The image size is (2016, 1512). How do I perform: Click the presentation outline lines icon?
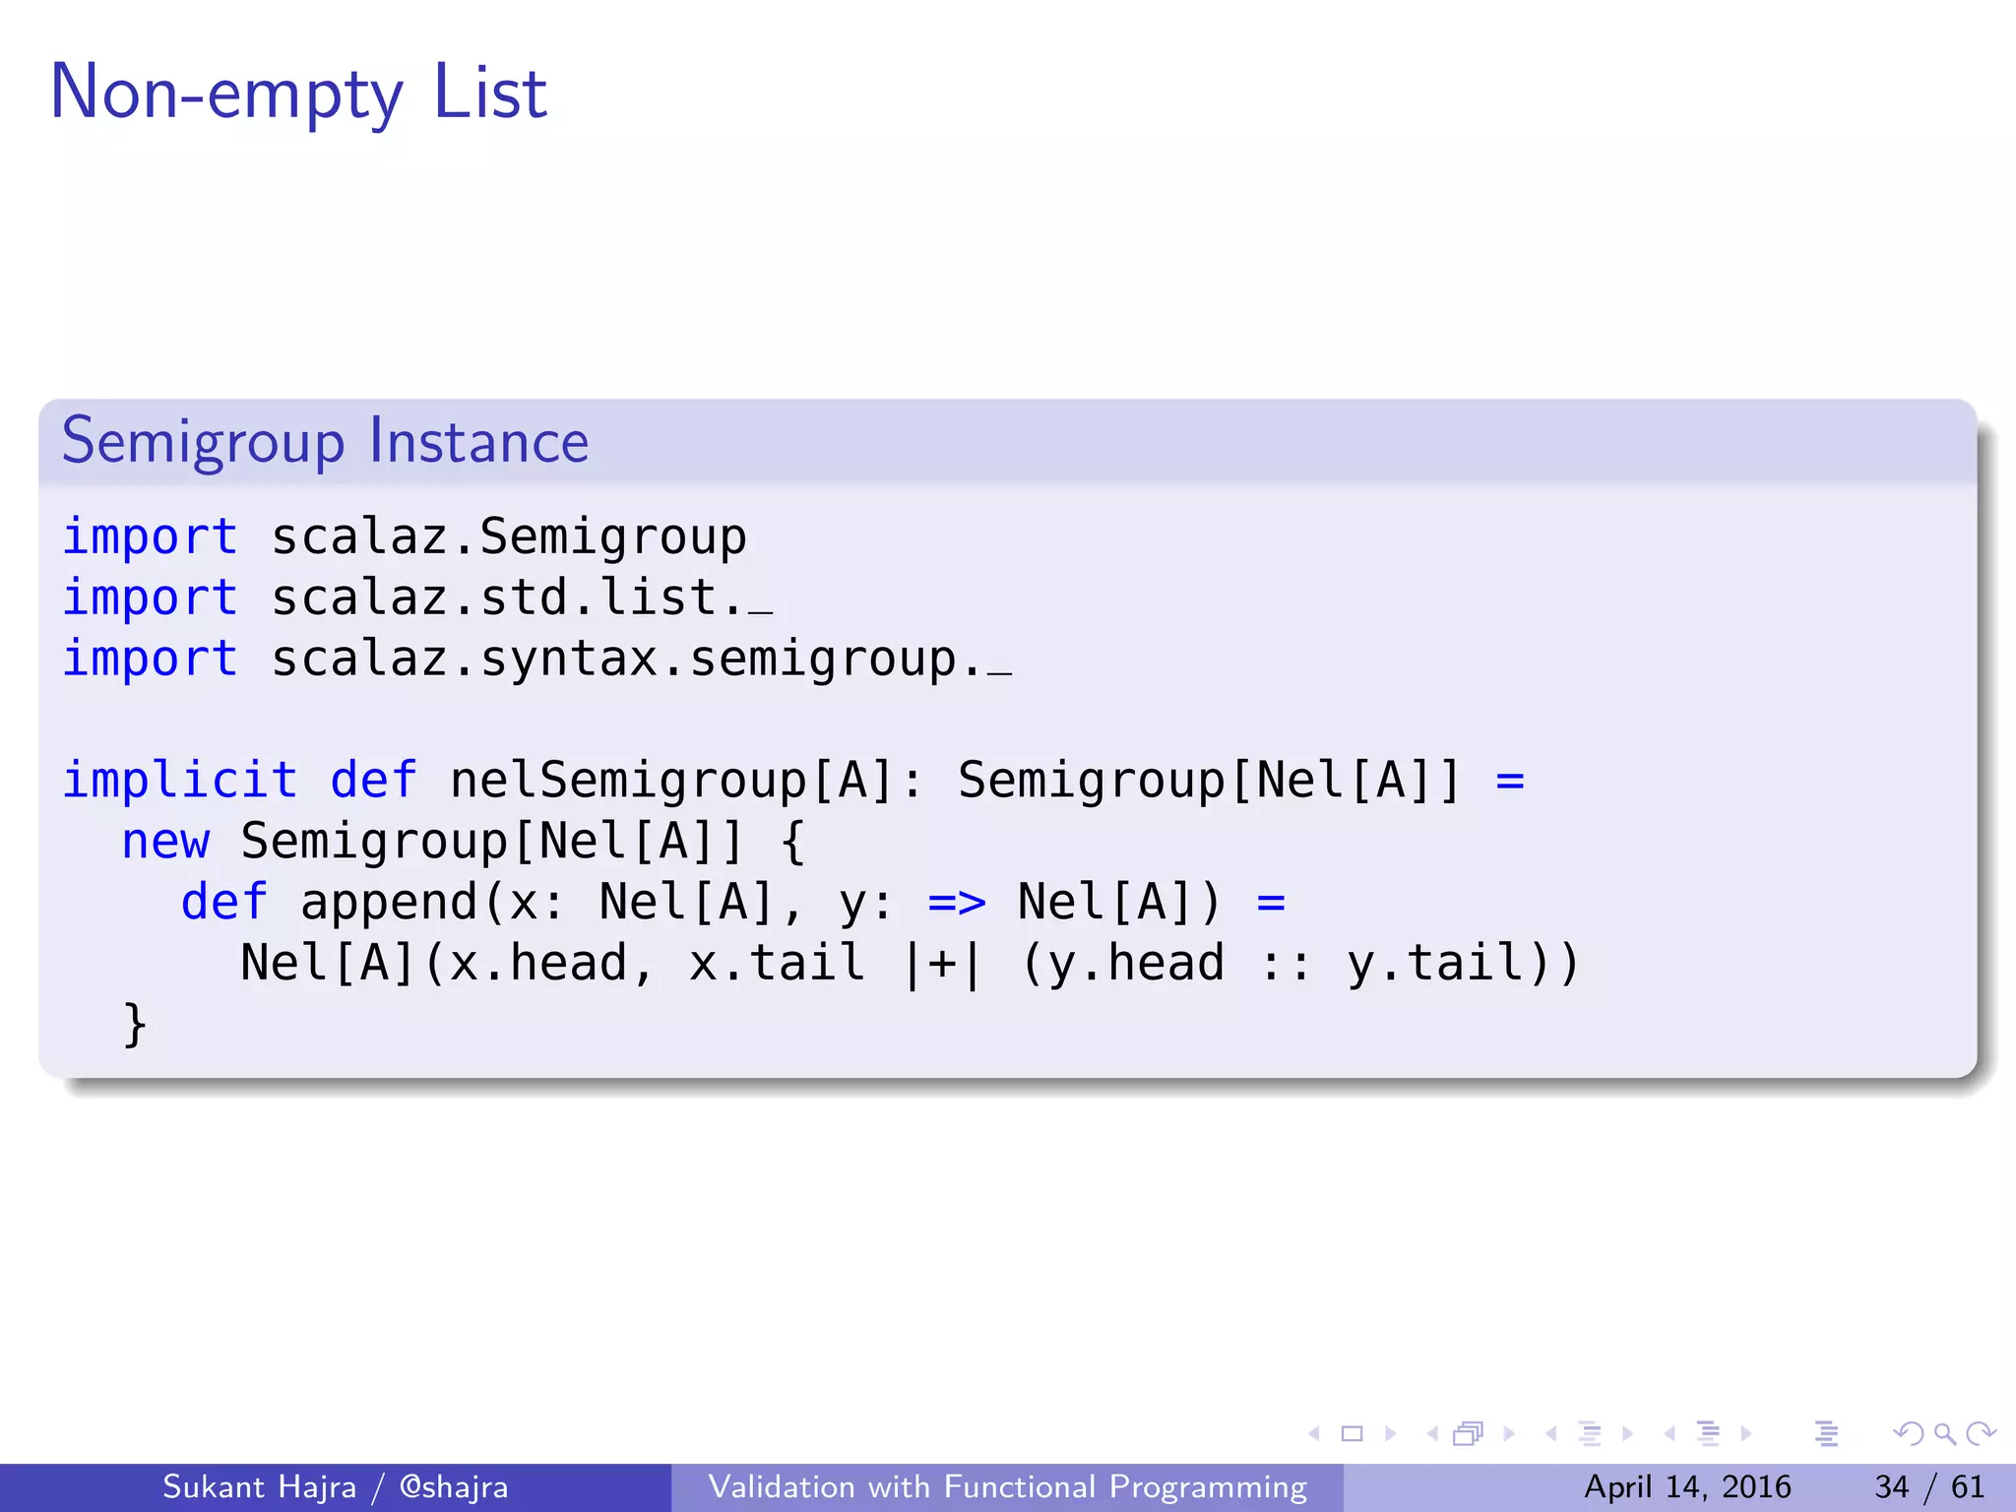coord(1827,1434)
